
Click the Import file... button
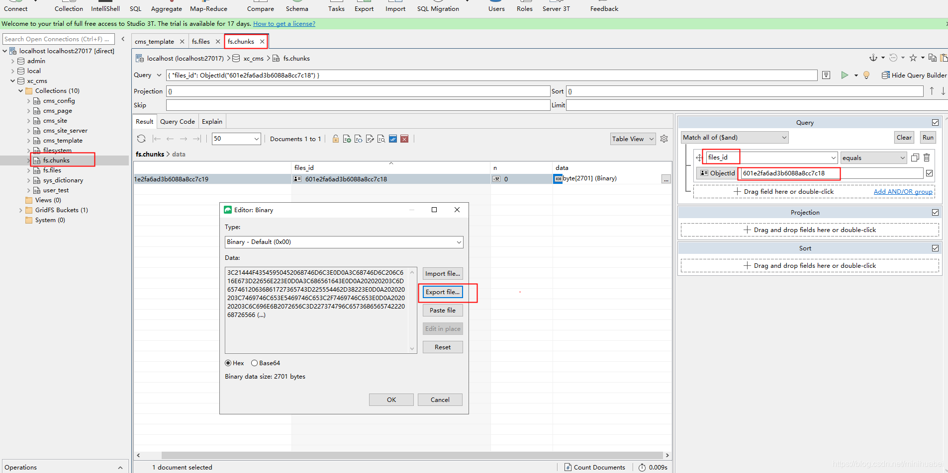pyautogui.click(x=443, y=273)
